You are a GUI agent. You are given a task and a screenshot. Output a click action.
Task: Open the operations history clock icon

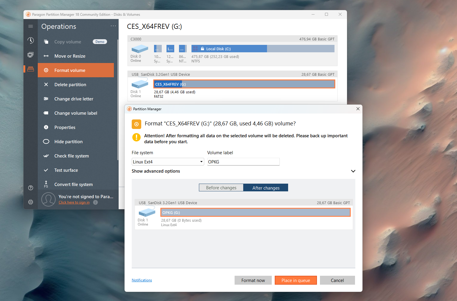coord(31,40)
